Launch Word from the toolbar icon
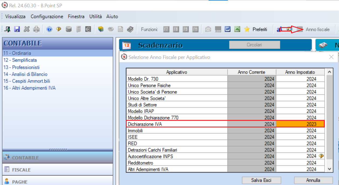Viewport: 339px width, 185px height. click(227, 29)
